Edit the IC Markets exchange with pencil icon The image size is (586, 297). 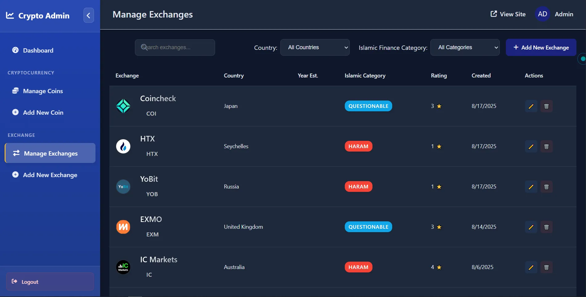pyautogui.click(x=531, y=267)
